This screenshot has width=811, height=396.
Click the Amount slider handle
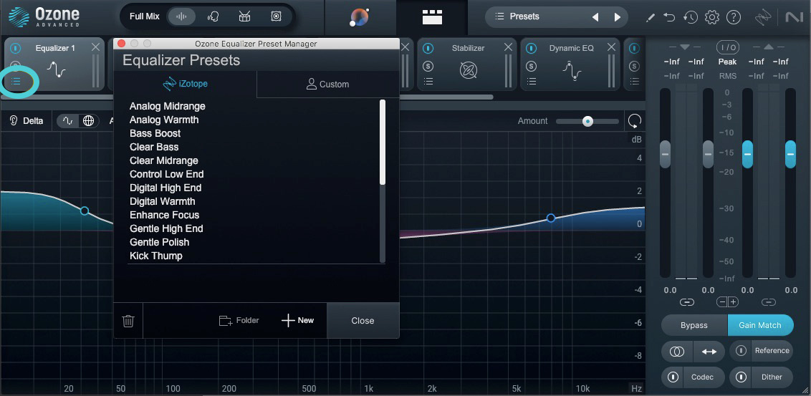click(587, 122)
